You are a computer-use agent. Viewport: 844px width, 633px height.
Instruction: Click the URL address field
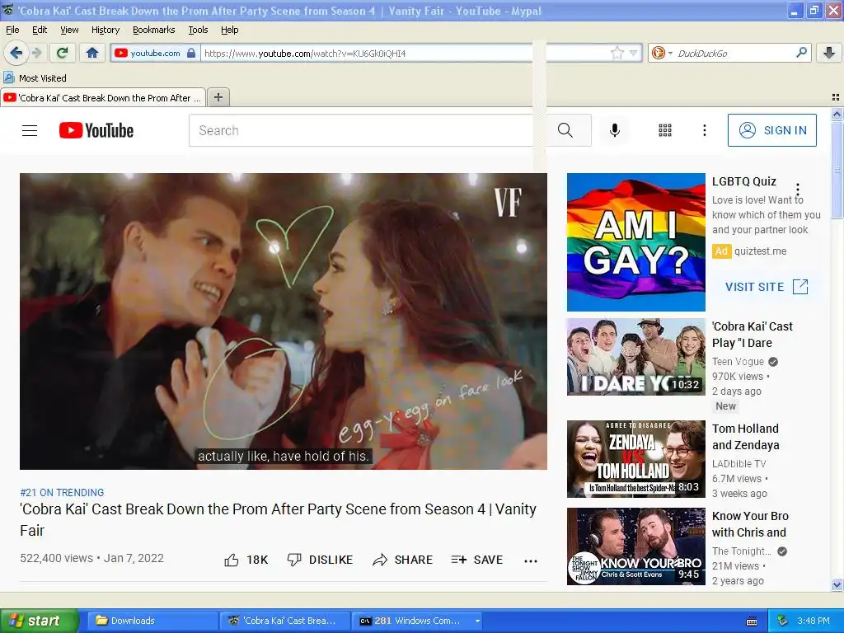pyautogui.click(x=404, y=54)
